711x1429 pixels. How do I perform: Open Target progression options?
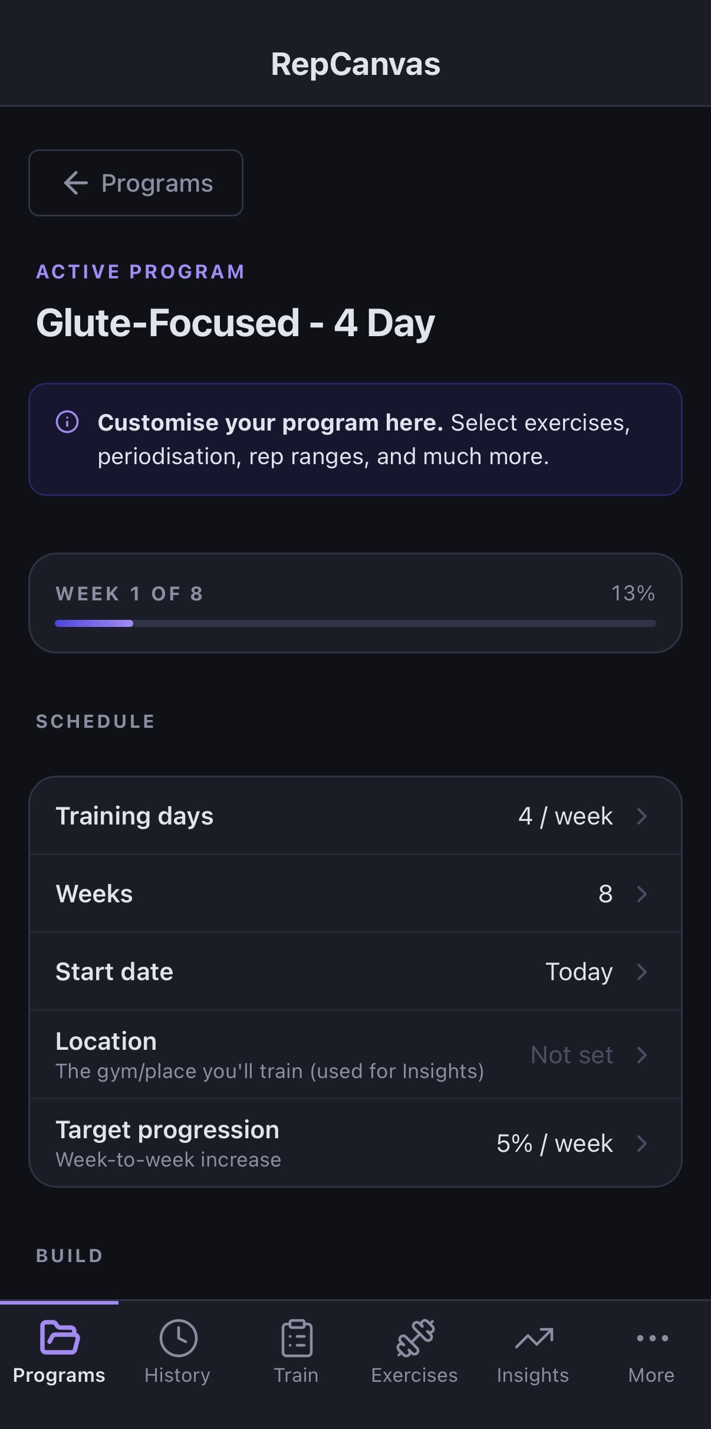355,1143
